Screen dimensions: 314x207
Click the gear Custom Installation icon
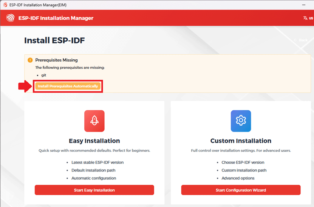[x=241, y=121]
